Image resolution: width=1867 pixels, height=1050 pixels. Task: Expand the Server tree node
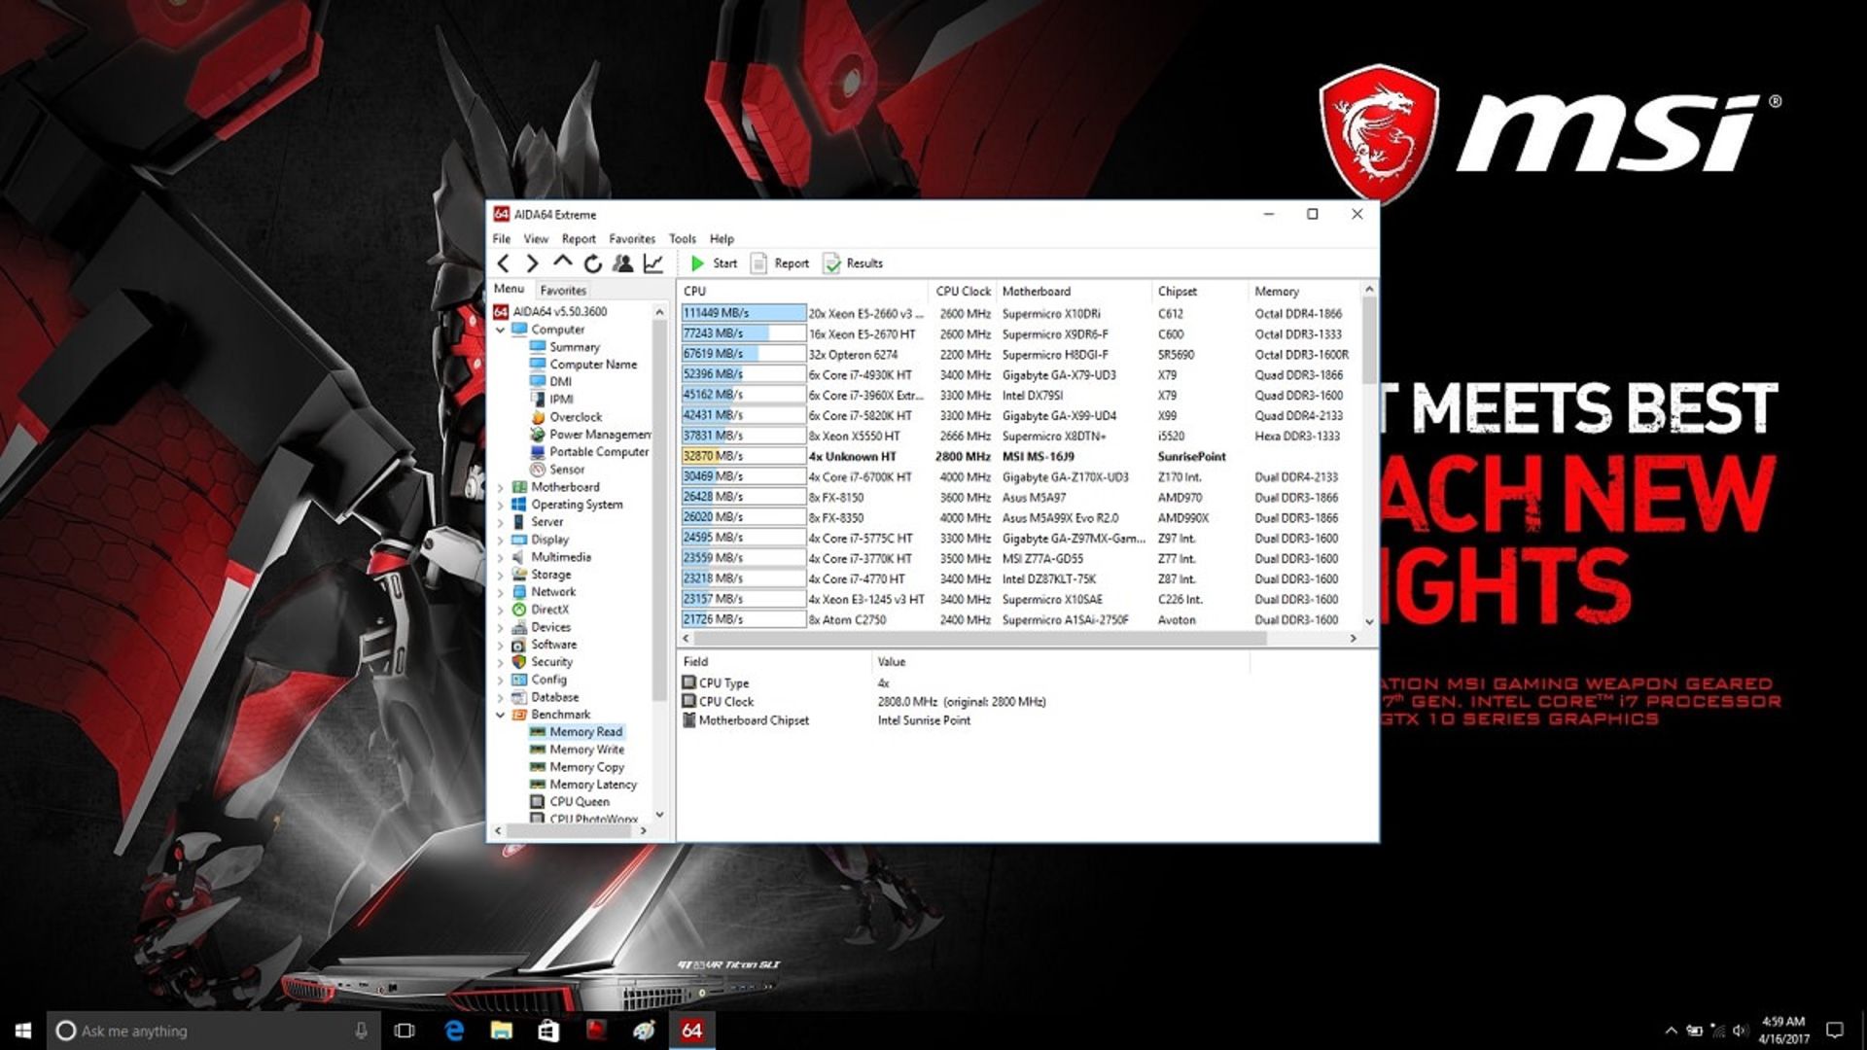[501, 522]
